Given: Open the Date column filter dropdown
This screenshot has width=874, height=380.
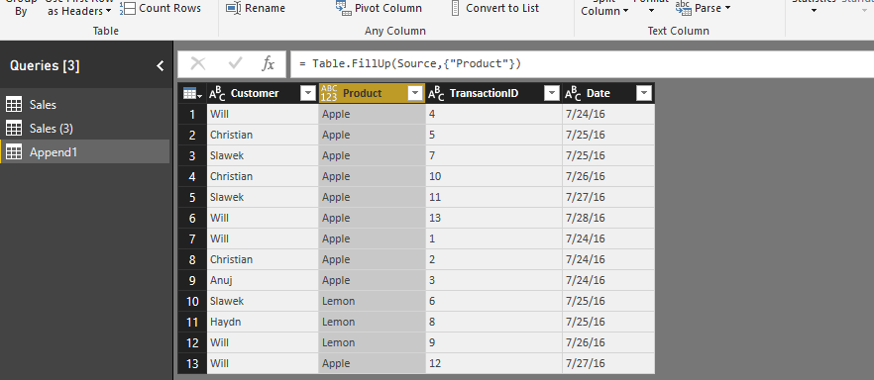Looking at the screenshot, I should (x=644, y=93).
